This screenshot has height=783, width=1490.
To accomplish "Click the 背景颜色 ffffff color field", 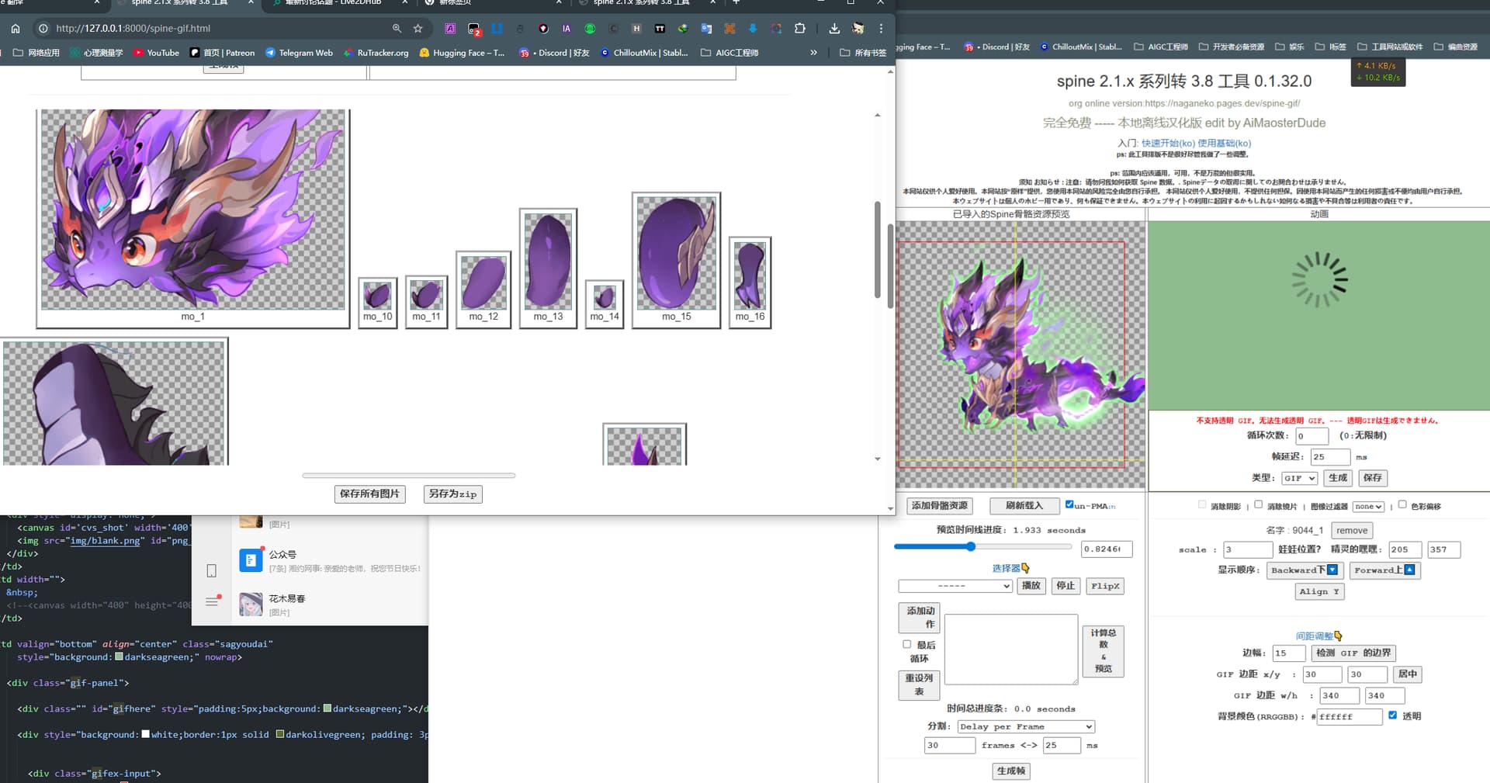I will (x=1350, y=717).
